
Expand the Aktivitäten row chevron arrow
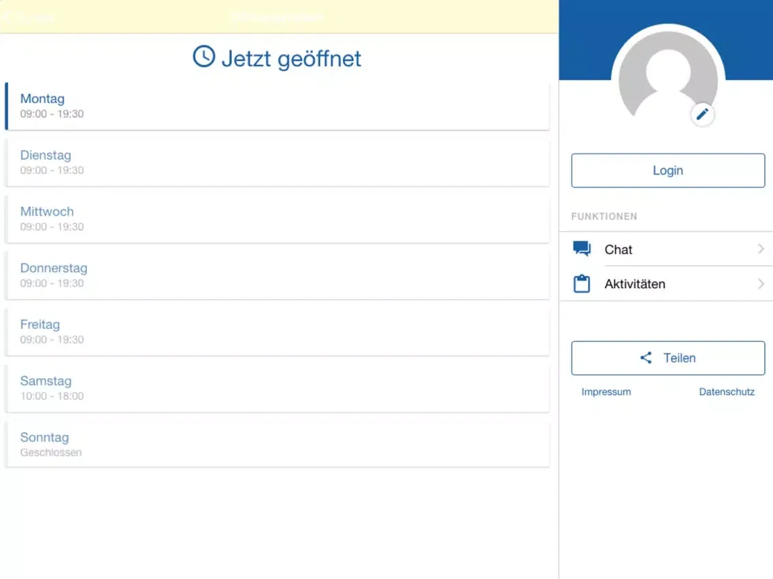[761, 283]
